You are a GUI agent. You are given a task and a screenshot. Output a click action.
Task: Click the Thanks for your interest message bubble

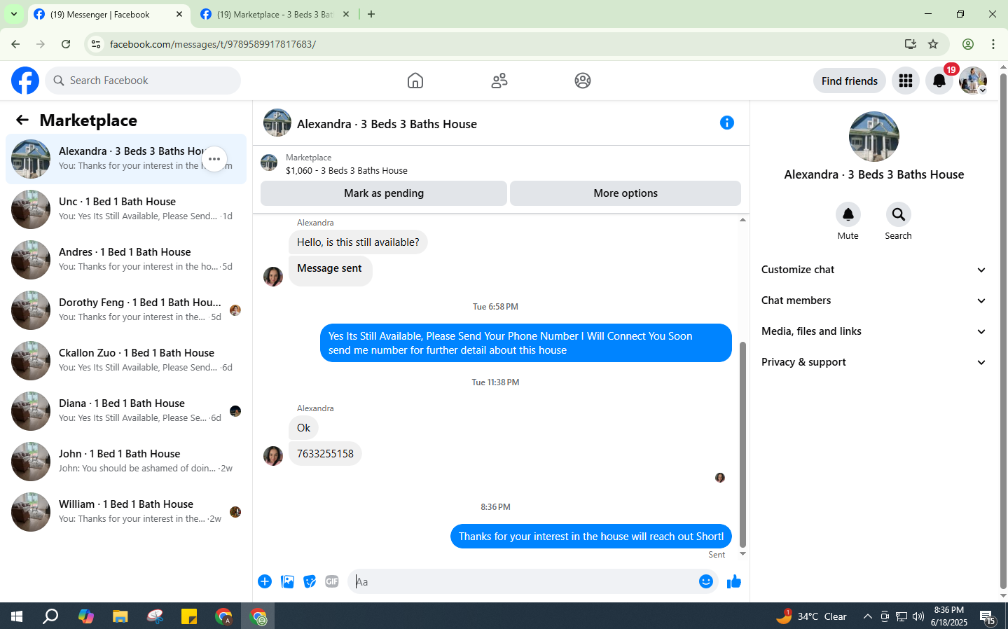(591, 537)
